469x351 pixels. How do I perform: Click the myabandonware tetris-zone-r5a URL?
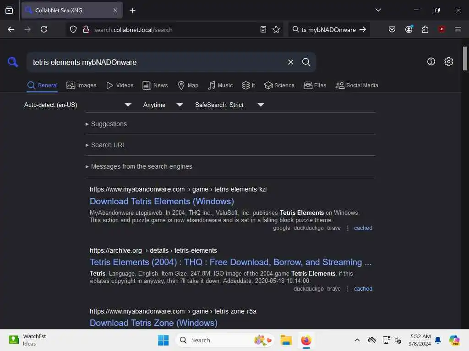click(x=173, y=311)
